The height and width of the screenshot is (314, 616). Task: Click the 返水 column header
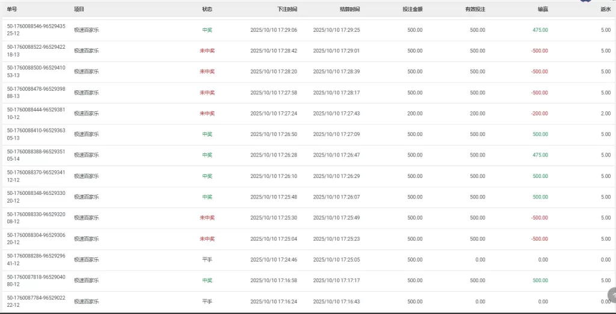[605, 10]
